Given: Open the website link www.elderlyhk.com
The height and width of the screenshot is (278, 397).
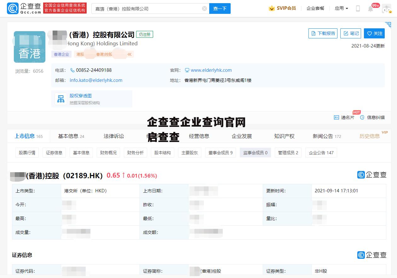Looking at the screenshot, I should (211, 70).
